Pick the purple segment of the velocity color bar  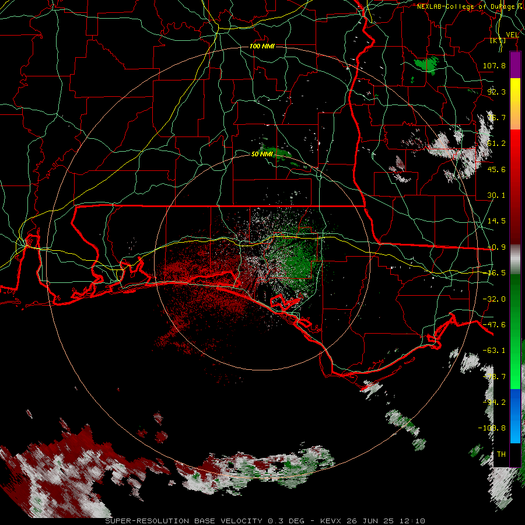click(515, 65)
